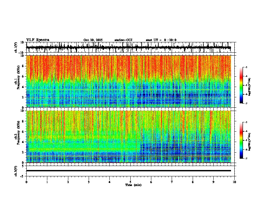Click the ch.2 "Frequency (kHz)" axis label

click(19, 133)
